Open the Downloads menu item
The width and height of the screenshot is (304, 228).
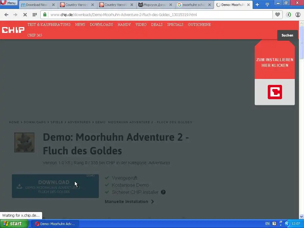click(102, 25)
